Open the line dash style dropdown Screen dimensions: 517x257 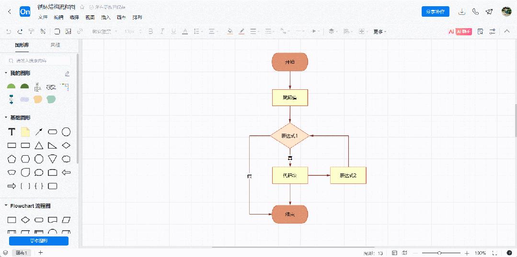270,32
